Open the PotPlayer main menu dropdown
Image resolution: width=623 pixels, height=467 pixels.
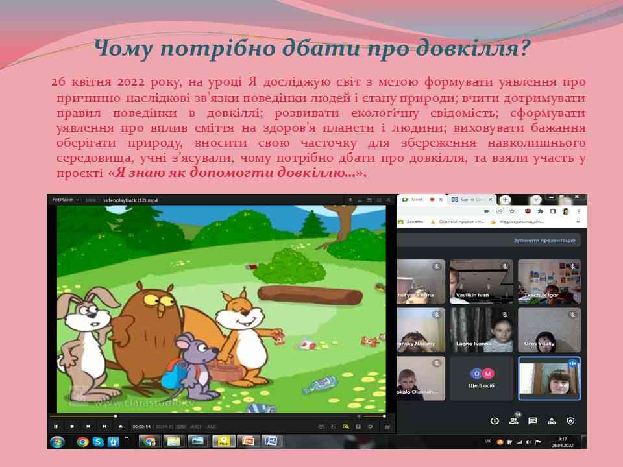65,200
